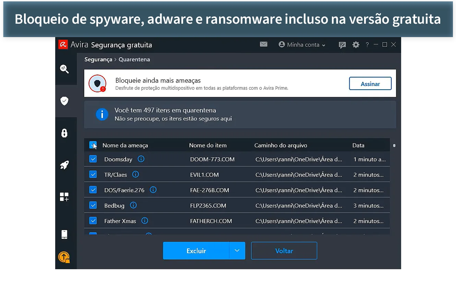Click 'Você tem 497 itens em quarentena' text

coord(165,110)
